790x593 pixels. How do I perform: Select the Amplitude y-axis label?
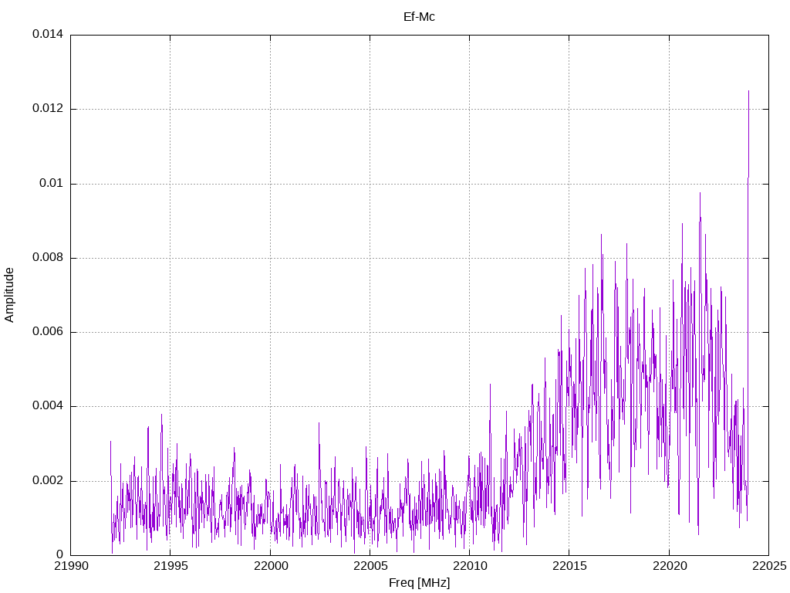click(x=9, y=294)
